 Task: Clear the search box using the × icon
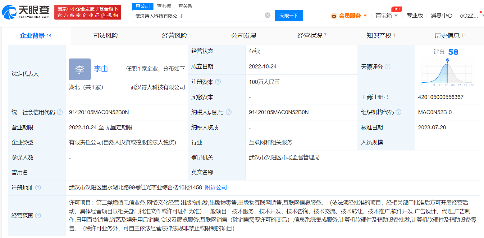tap(267, 15)
